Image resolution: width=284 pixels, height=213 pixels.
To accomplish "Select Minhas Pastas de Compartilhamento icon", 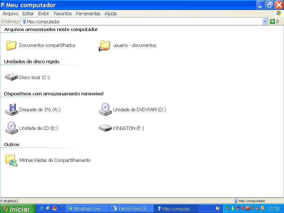I will (11, 160).
